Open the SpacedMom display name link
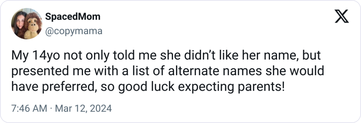 pyautogui.click(x=73, y=17)
